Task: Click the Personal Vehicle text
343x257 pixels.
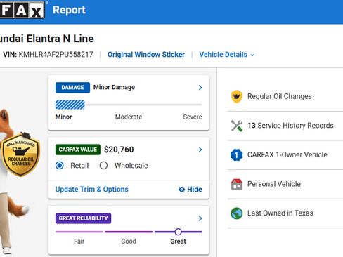Action: [274, 184]
